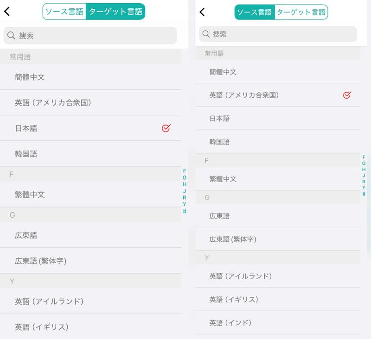Tap the back arrow on right screen

(202, 12)
